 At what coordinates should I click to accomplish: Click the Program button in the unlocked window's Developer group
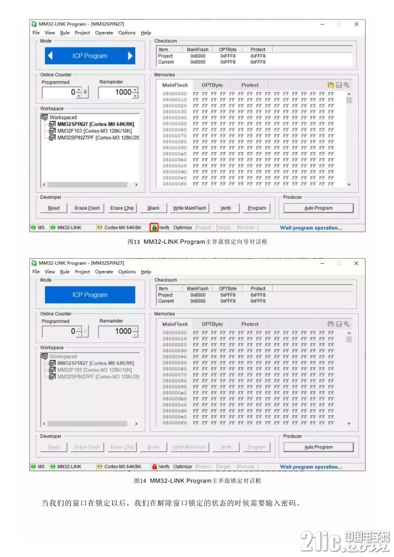pyautogui.click(x=257, y=208)
